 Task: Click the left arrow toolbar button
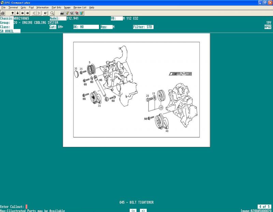click(x=23, y=13)
